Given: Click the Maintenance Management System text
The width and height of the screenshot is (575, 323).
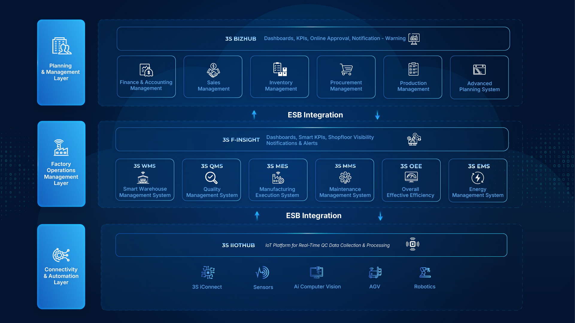Looking at the screenshot, I should click(x=345, y=192).
